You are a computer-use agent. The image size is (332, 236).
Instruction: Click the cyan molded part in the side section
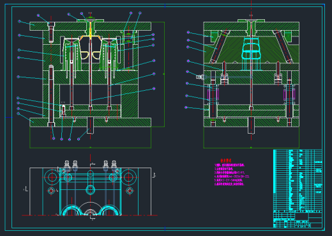[x=252, y=49]
